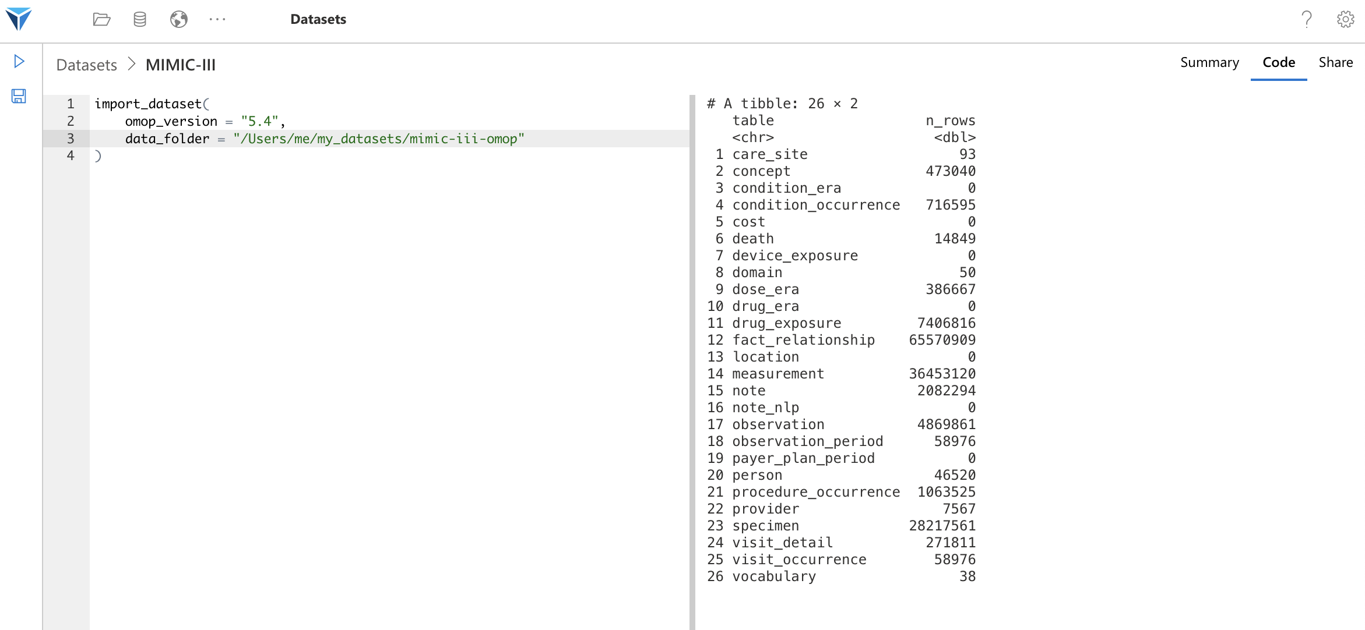The width and height of the screenshot is (1365, 630).
Task: Open the Share tab
Action: coord(1336,62)
